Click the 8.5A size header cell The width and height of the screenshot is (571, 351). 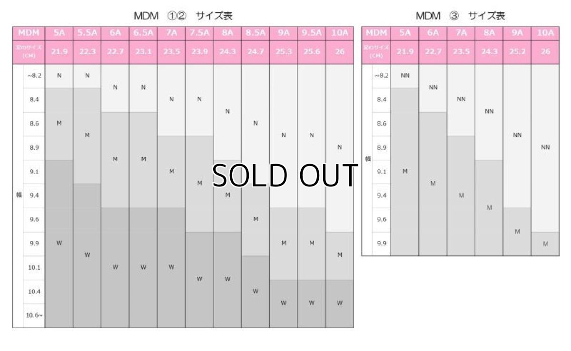[256, 33]
